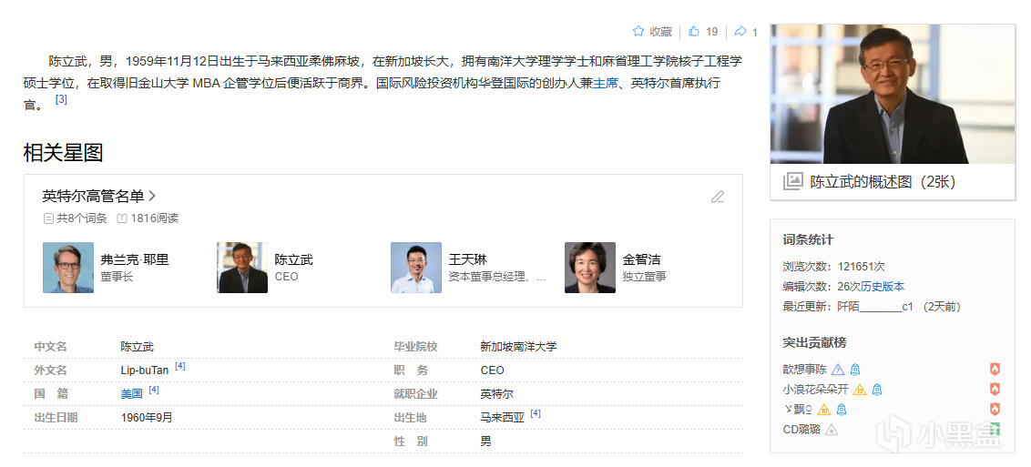Click the red flame shield in 小浪花朵朵开 row
This screenshot has width=1031, height=467.
click(995, 390)
